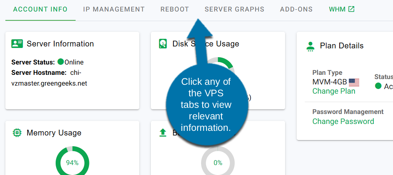Switch to the IP Management tab
This screenshot has width=393, height=175.
coord(114,9)
